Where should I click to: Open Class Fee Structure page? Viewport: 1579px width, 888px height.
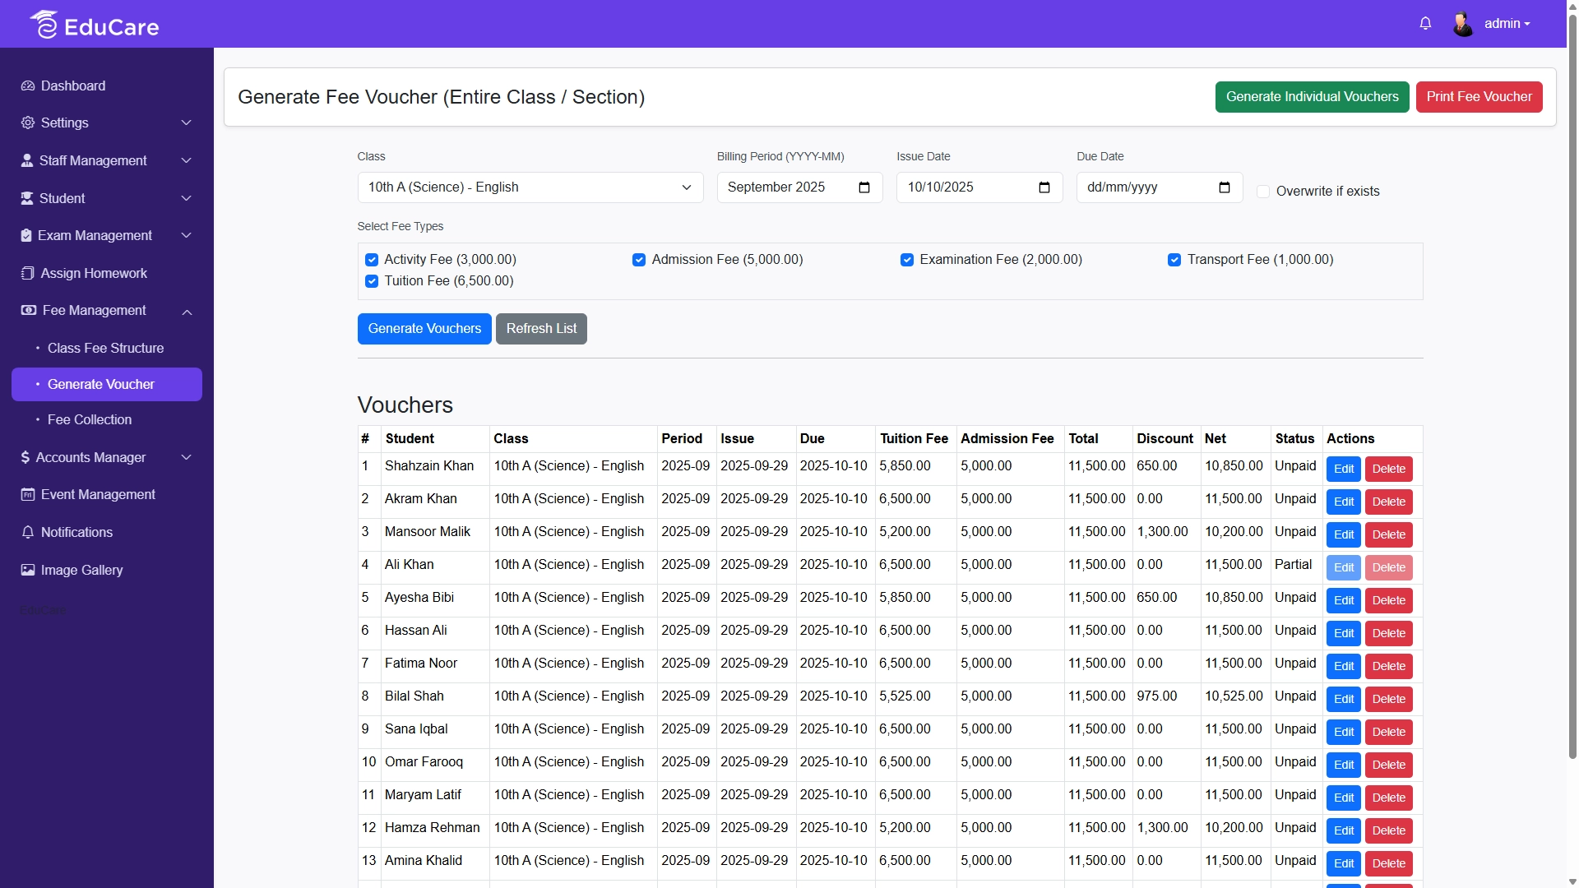coord(105,348)
